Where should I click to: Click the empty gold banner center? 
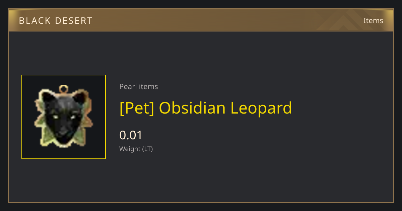201,20
